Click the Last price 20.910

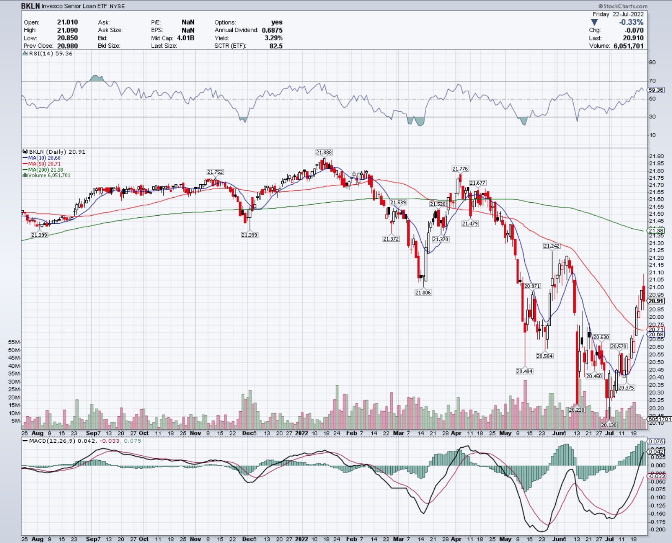[x=633, y=38]
